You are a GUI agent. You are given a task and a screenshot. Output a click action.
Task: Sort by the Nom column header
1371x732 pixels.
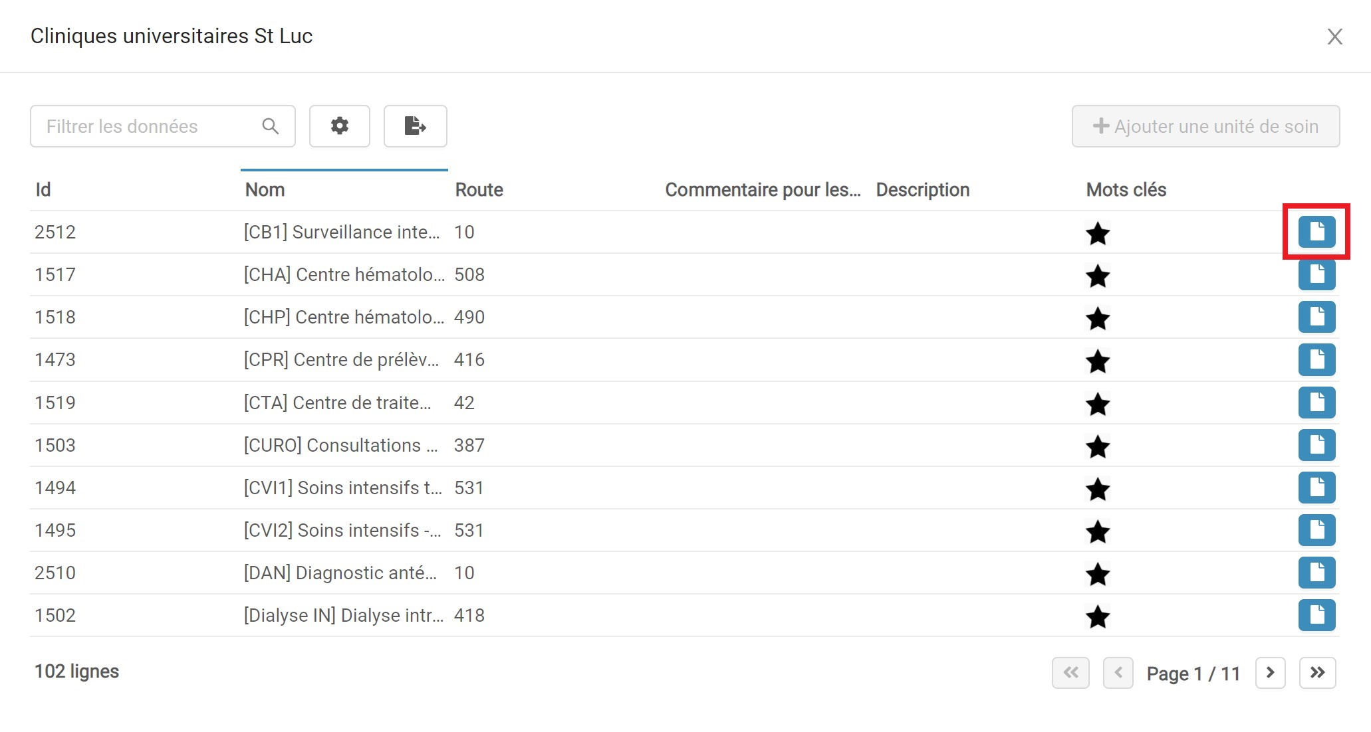265,190
